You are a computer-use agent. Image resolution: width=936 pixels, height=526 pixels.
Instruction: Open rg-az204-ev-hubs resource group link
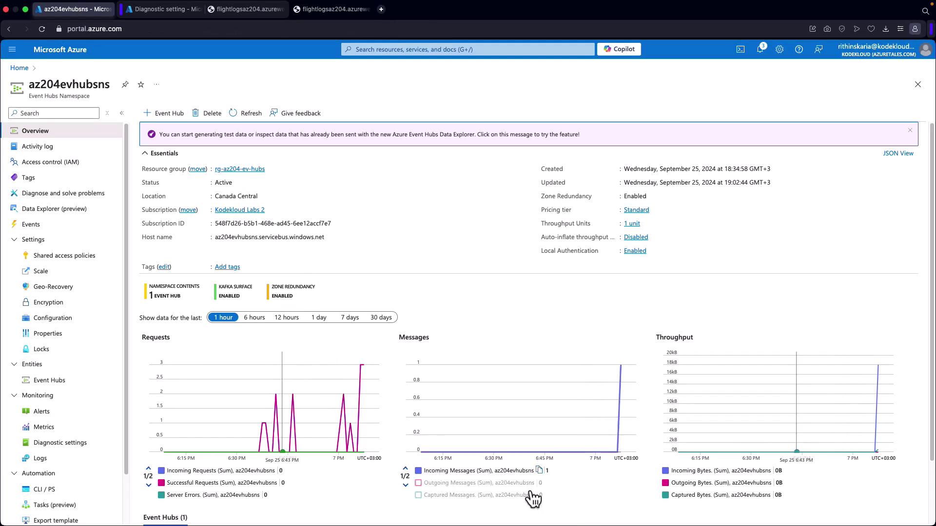coord(239,169)
